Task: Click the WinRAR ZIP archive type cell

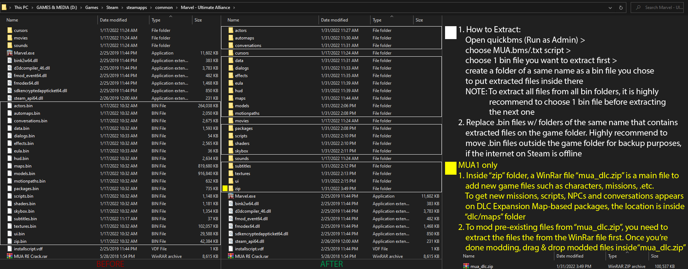Action: click(627, 266)
